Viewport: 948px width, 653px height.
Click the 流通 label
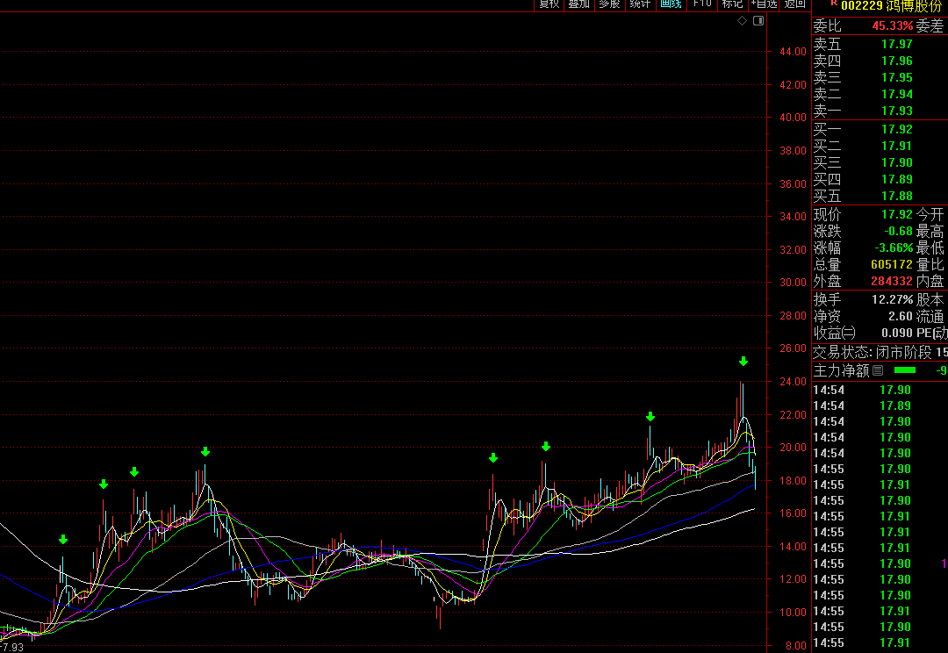coord(930,316)
